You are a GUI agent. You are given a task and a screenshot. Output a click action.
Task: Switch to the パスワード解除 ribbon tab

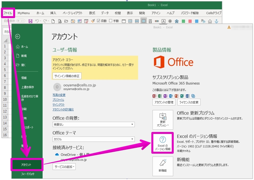[190, 13]
